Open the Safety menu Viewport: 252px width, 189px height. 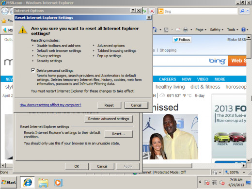pos(217,30)
